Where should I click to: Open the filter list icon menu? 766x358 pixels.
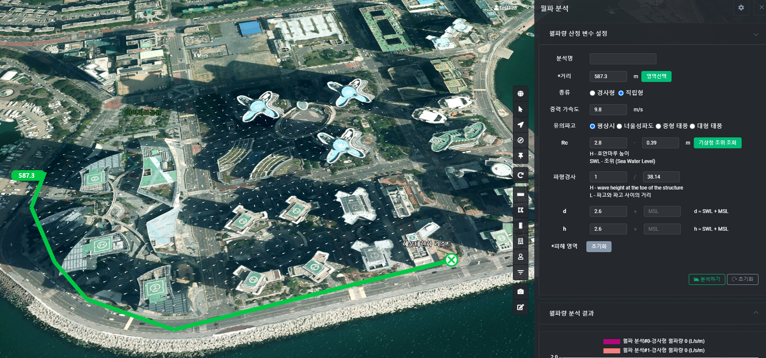click(x=520, y=272)
